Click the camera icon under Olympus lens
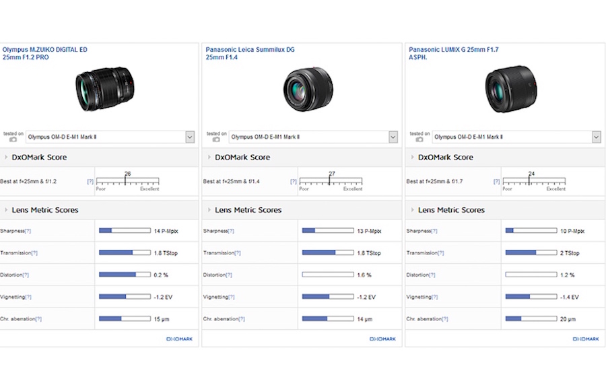606x385 pixels. [13, 139]
